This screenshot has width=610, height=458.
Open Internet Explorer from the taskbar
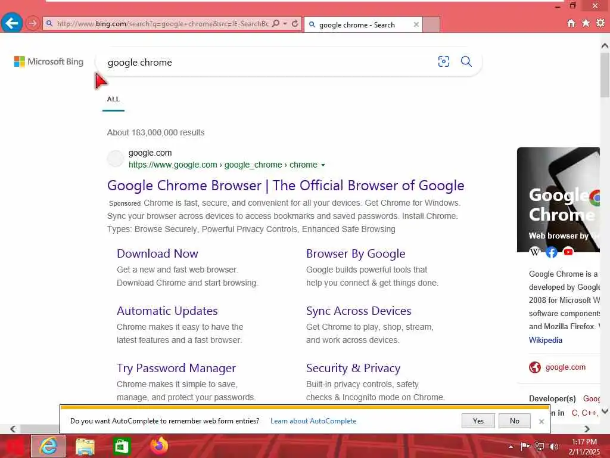[48, 446]
